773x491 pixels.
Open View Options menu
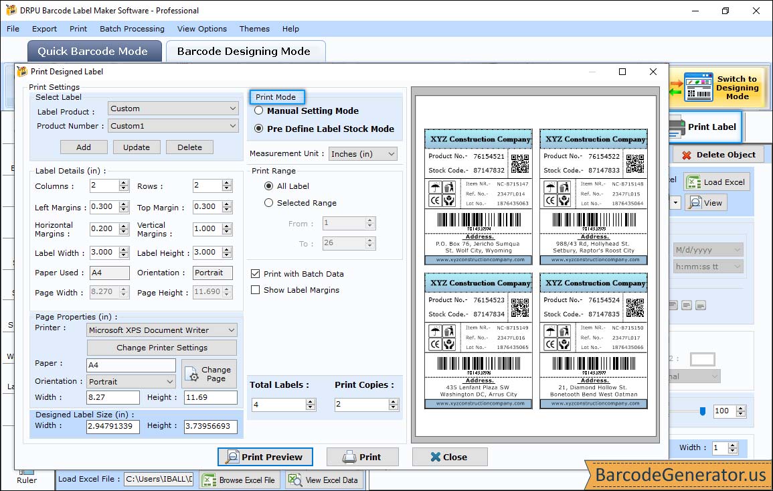pos(202,29)
